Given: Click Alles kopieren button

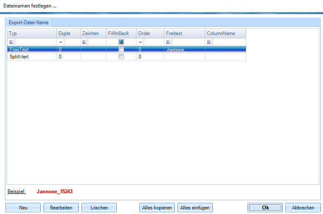Looking at the screenshot, I should click(157, 208).
